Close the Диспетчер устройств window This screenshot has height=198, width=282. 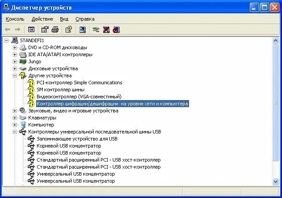click(275, 7)
